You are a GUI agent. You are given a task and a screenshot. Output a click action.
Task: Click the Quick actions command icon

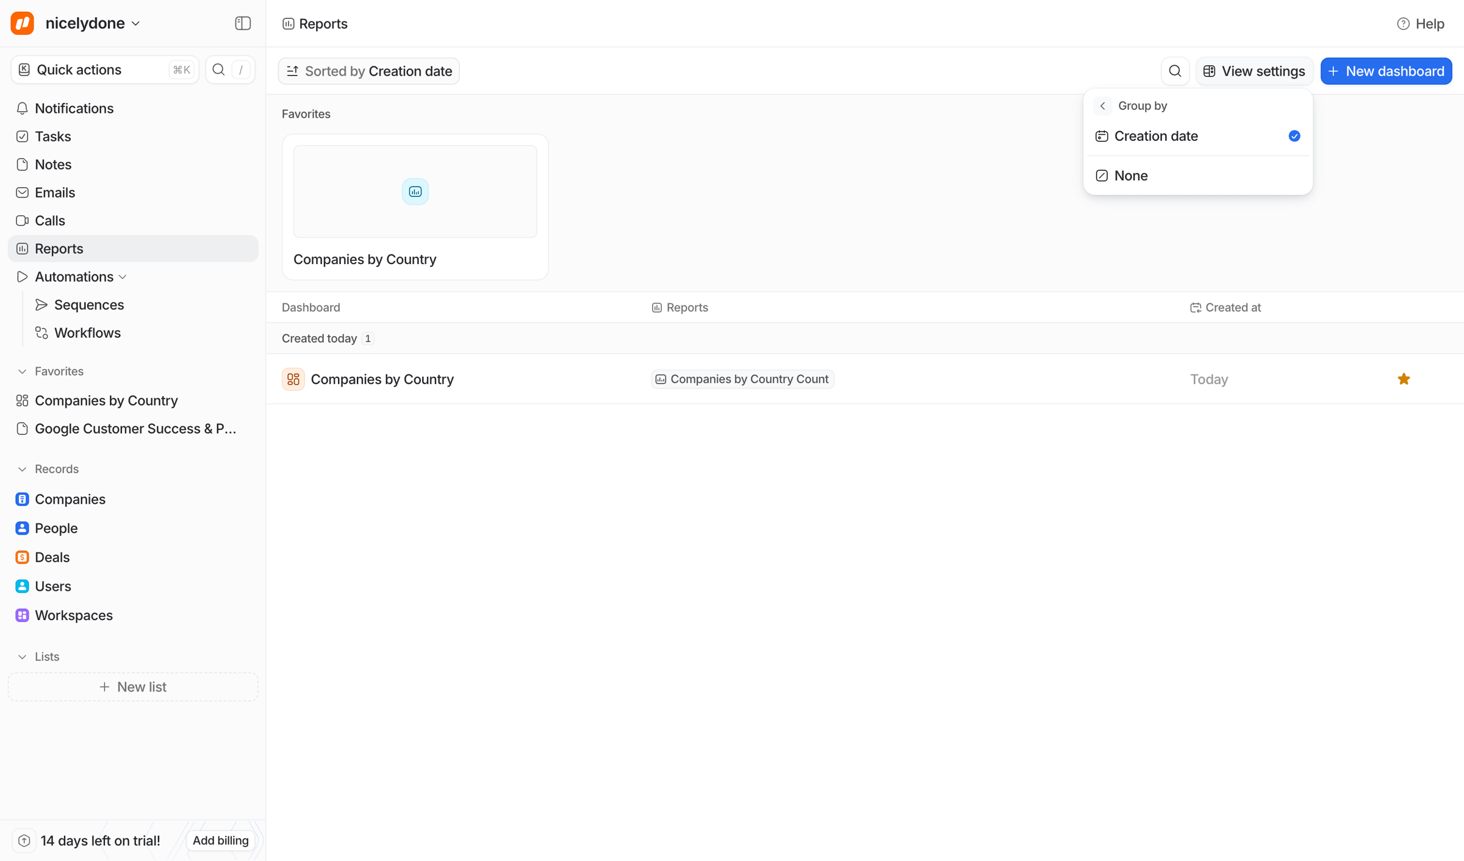(24, 70)
